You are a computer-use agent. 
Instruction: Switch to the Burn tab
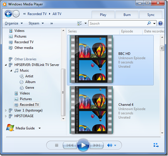127,15
